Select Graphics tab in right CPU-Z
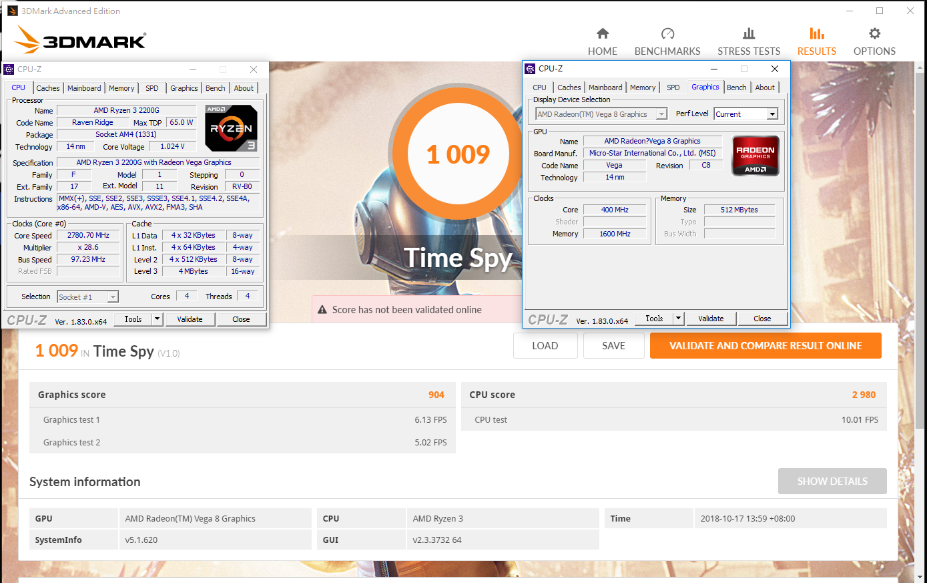 [705, 87]
